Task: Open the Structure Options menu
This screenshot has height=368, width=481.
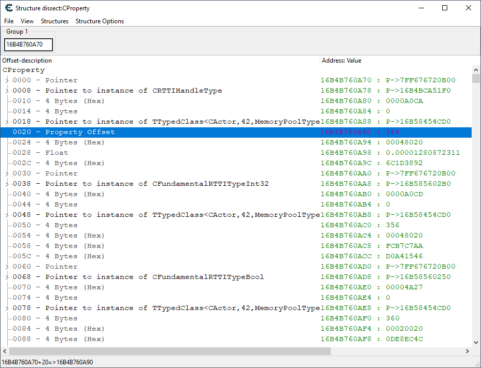Action: click(x=100, y=21)
